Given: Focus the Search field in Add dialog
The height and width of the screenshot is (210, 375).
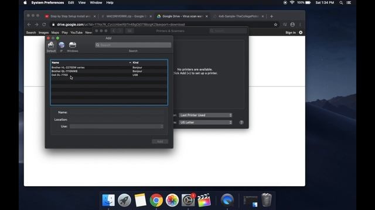Looking at the screenshot, I should [x=133, y=45].
